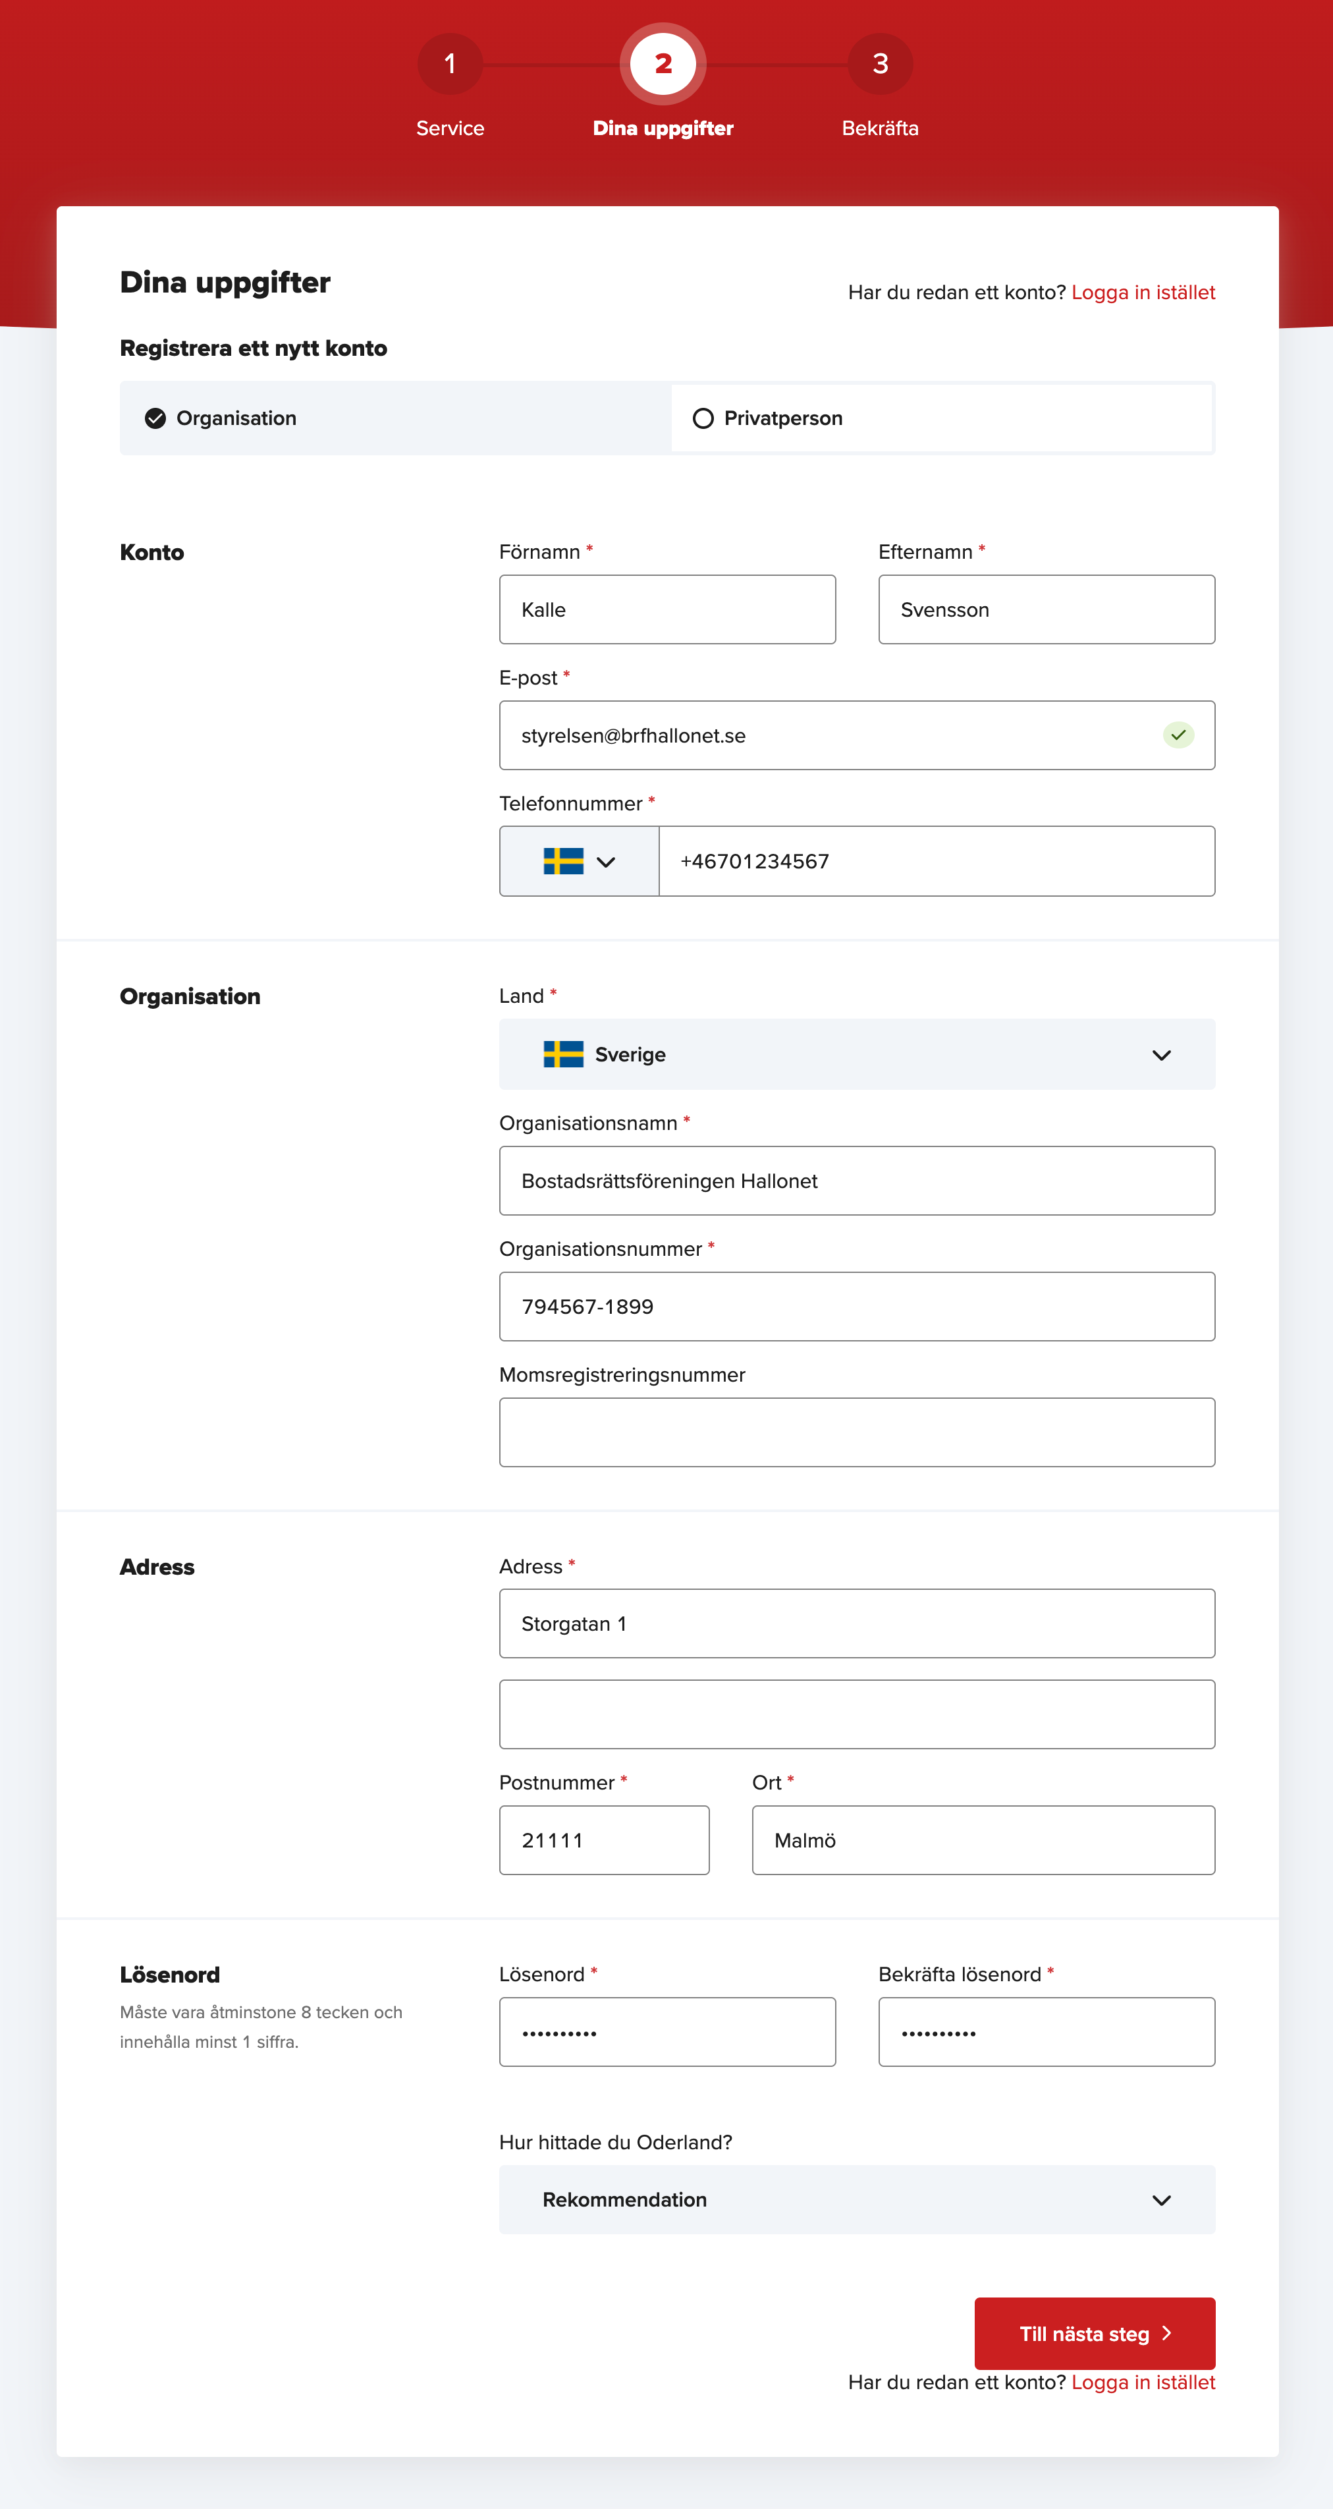Viewport: 1333px width, 2509px height.
Task: Click the Momsregistreringsnummer input field
Action: [856, 1433]
